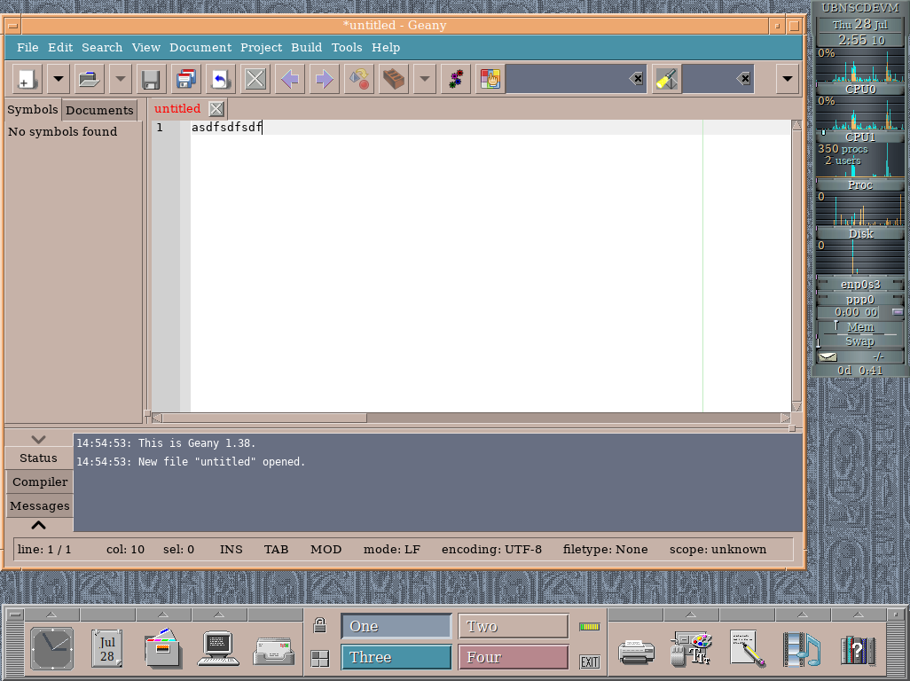Open the recent files dropdown
910x681 pixels.
click(x=120, y=79)
